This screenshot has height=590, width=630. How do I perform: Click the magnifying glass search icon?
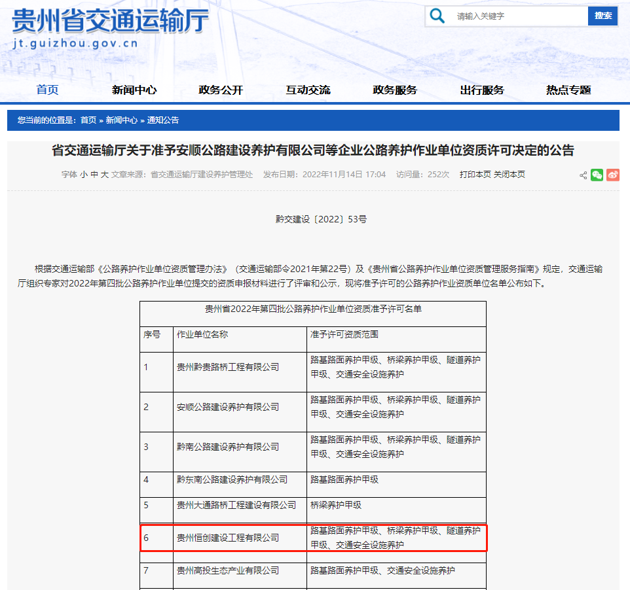[x=437, y=16]
